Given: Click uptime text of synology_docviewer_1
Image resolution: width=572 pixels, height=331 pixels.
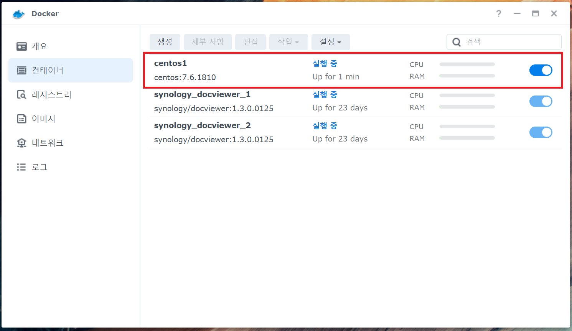Looking at the screenshot, I should pos(340,108).
